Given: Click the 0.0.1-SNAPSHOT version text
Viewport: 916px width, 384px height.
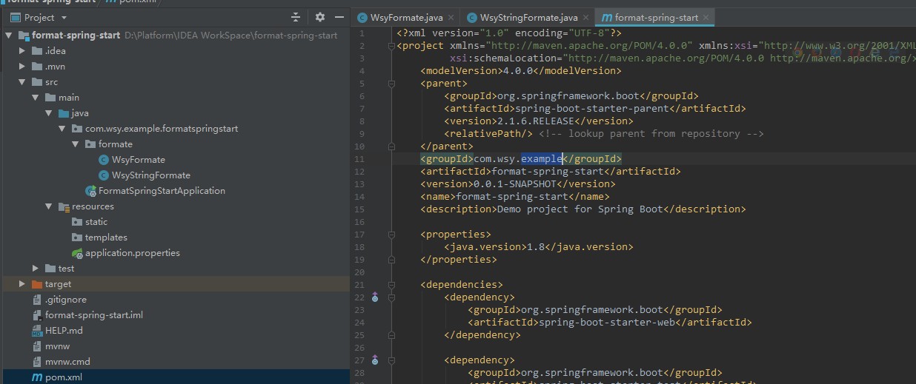Looking at the screenshot, I should [515, 184].
